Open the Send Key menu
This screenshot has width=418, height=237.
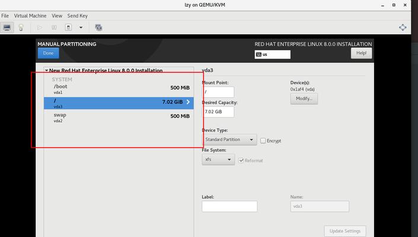click(77, 16)
